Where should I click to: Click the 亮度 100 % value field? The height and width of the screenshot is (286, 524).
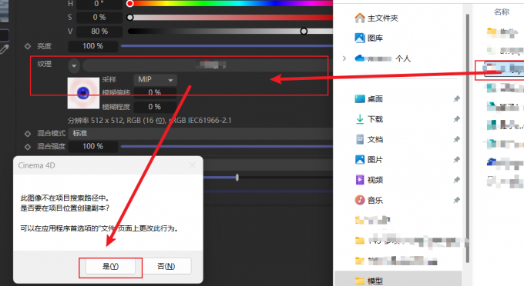tap(93, 46)
